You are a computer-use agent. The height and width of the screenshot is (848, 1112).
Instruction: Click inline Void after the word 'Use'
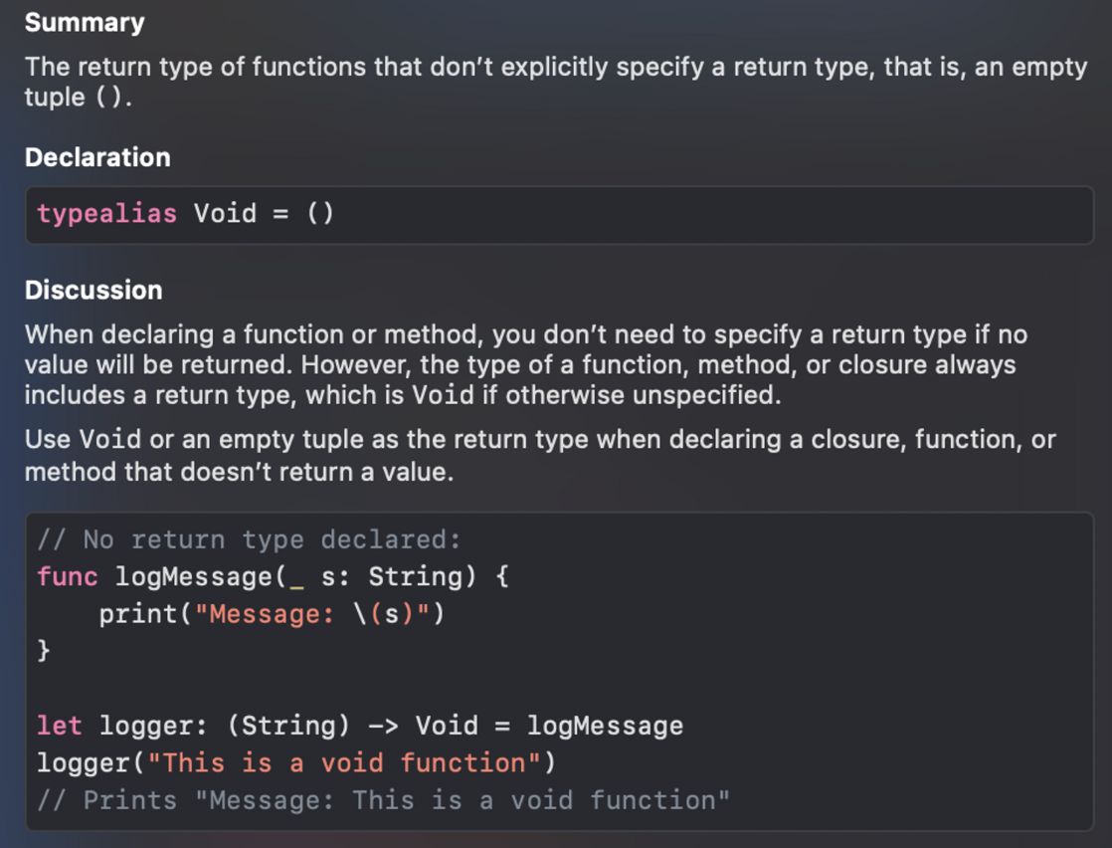click(109, 439)
